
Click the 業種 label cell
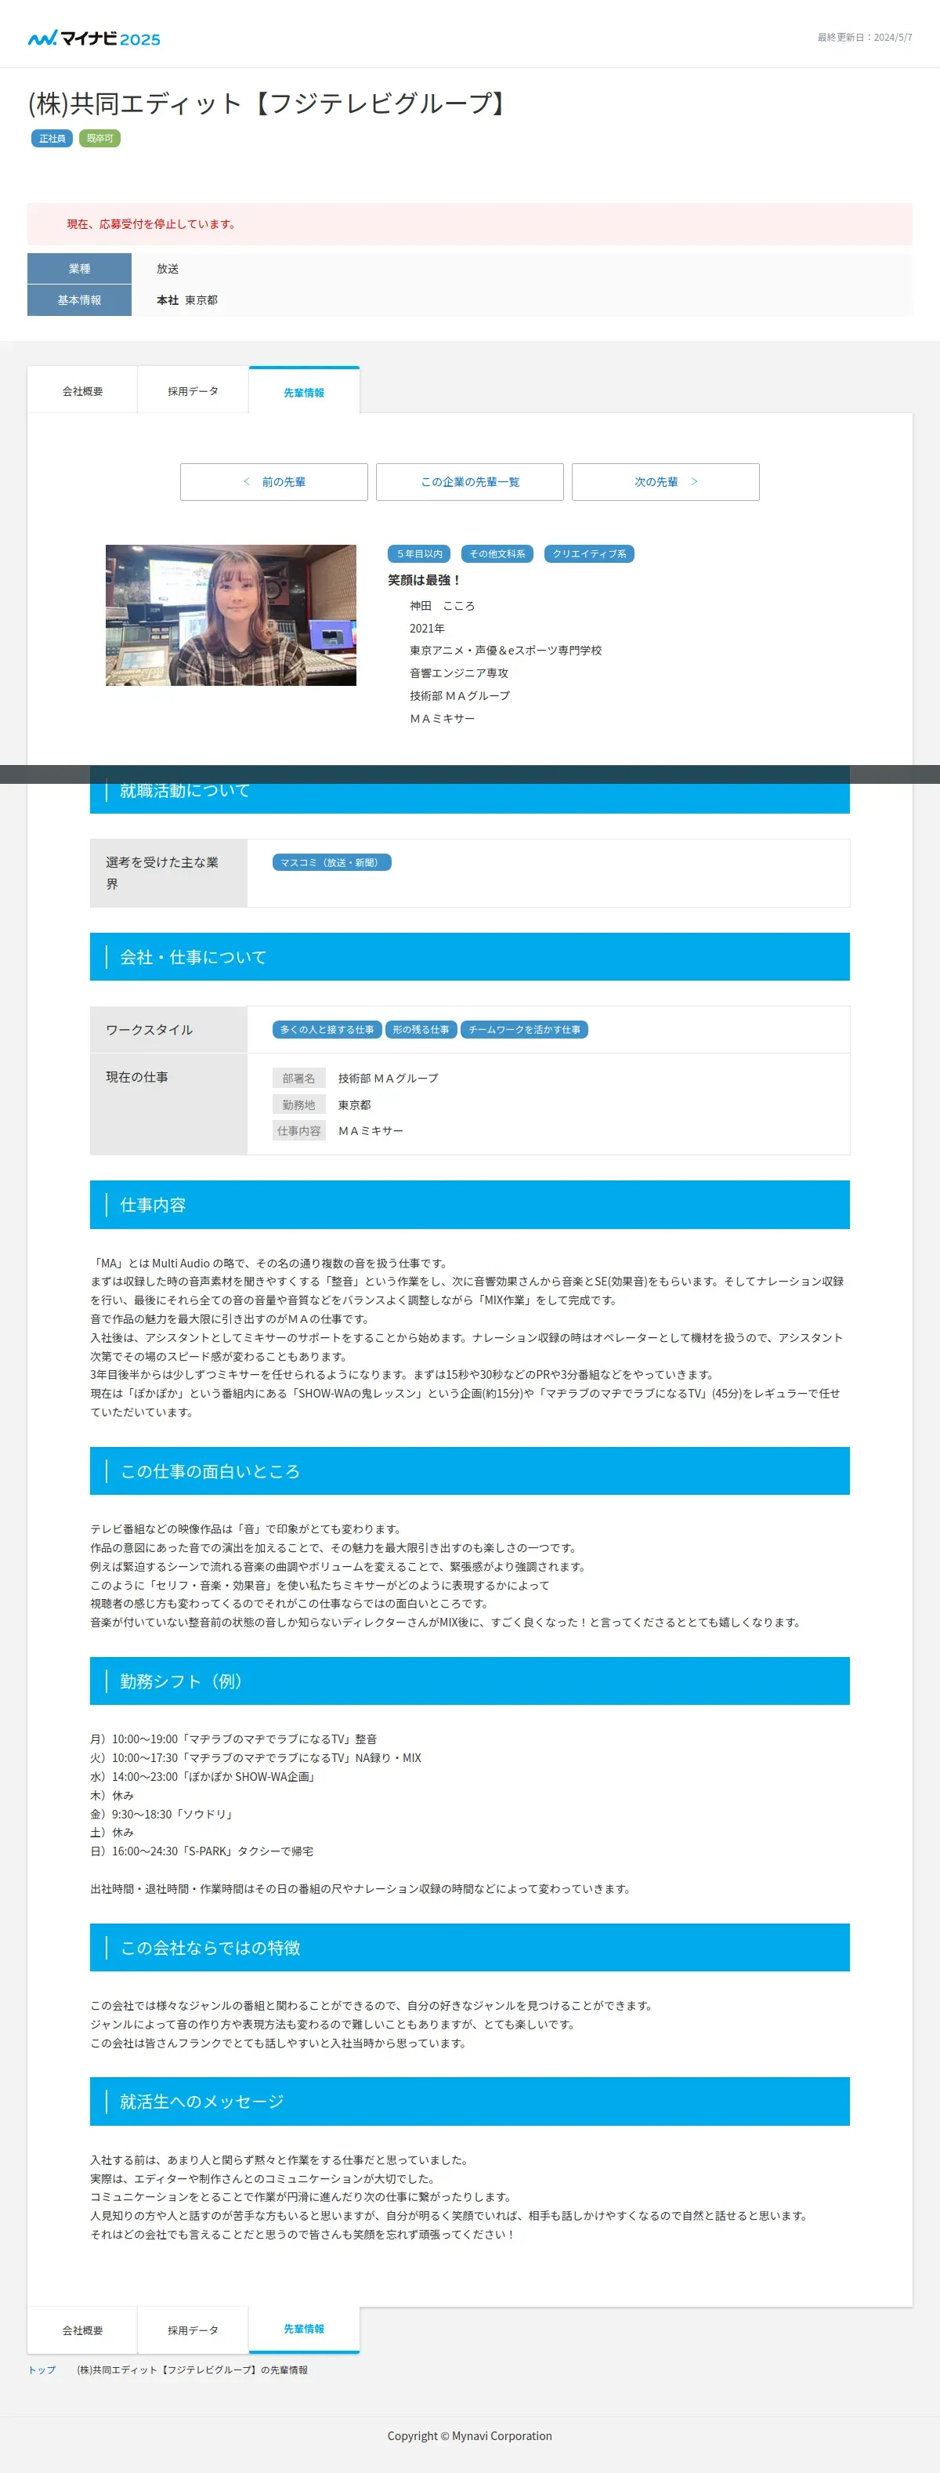80,269
